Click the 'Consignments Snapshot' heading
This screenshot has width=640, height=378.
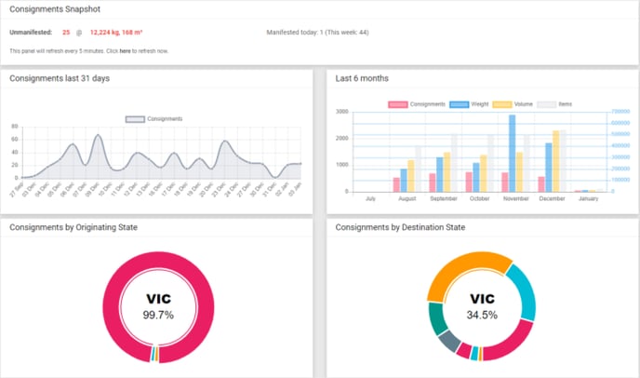55,9
